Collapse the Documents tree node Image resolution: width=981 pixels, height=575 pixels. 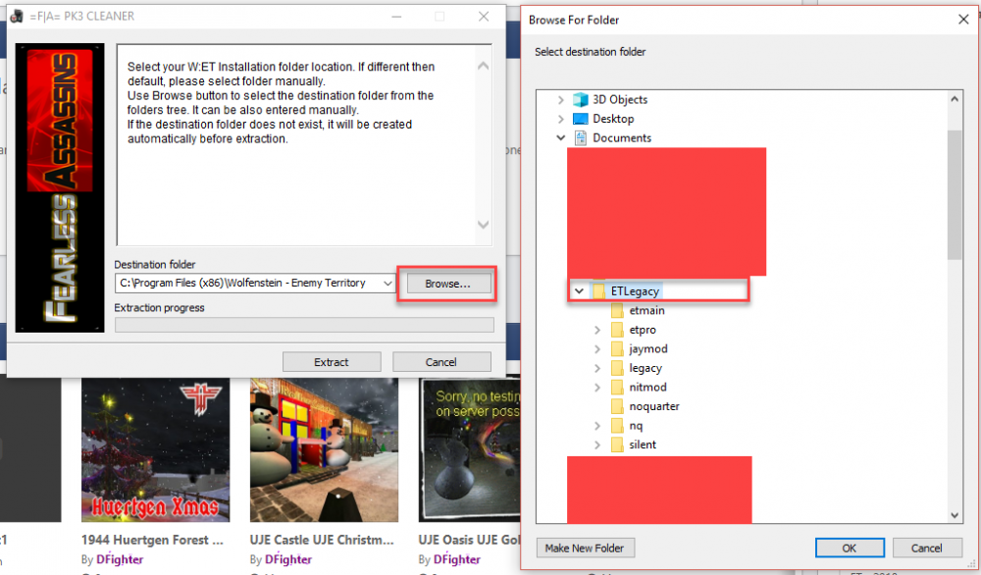click(560, 137)
